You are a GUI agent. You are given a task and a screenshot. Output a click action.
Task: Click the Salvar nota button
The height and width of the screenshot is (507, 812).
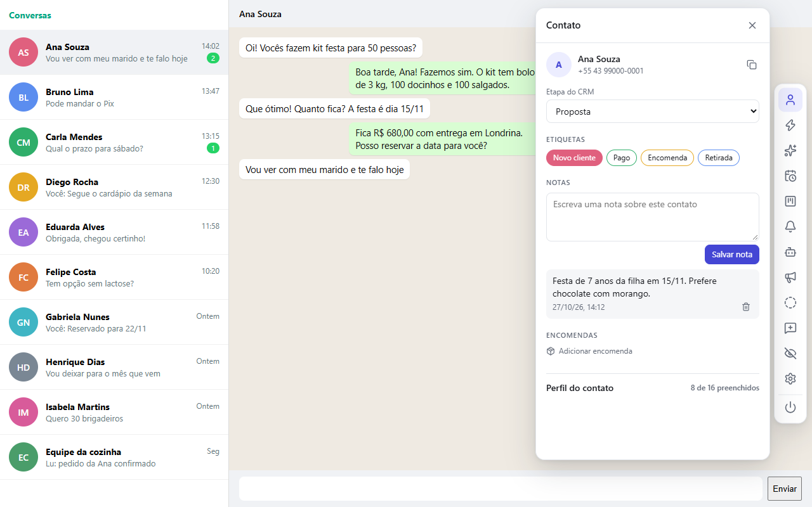pos(732,254)
